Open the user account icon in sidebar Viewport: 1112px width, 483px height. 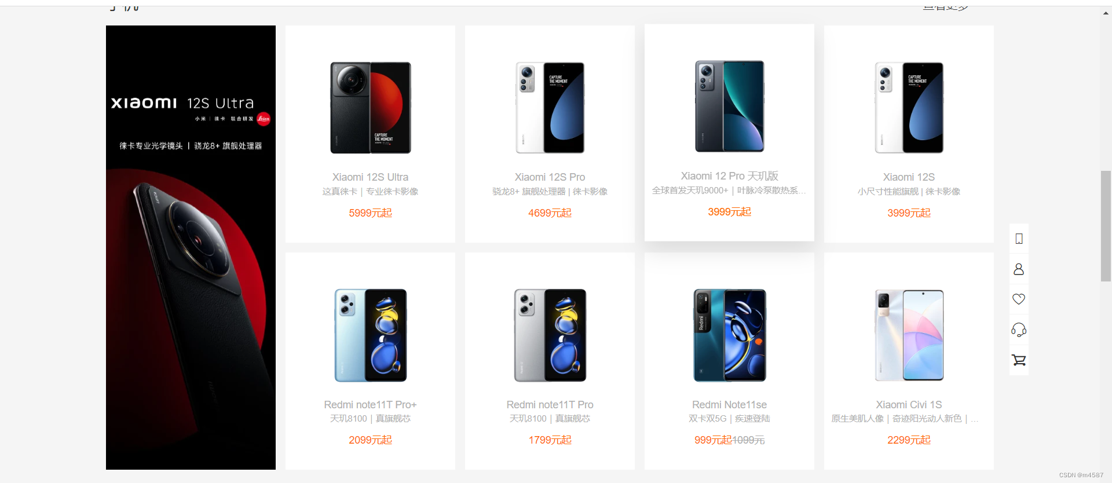tap(1019, 269)
